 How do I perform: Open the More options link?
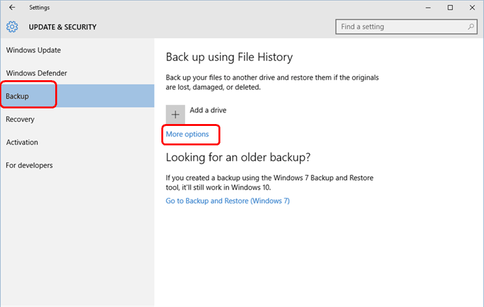coord(187,134)
